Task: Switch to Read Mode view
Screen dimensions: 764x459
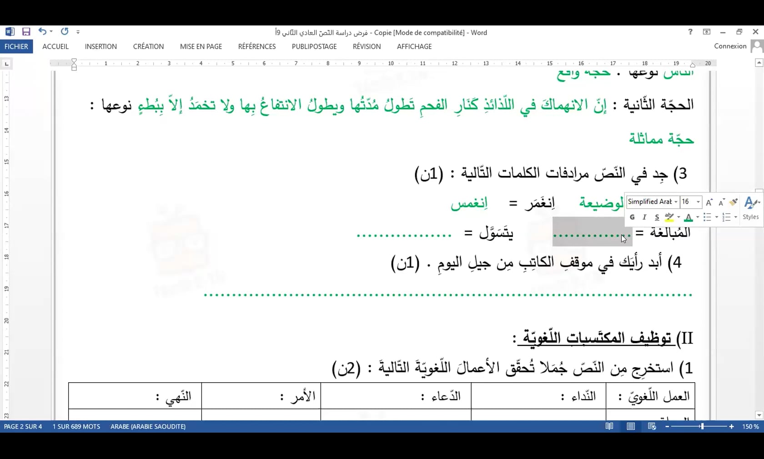Action: point(609,426)
